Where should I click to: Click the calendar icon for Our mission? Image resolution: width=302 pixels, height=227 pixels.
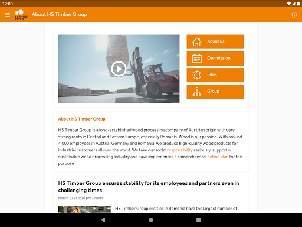coord(197,59)
